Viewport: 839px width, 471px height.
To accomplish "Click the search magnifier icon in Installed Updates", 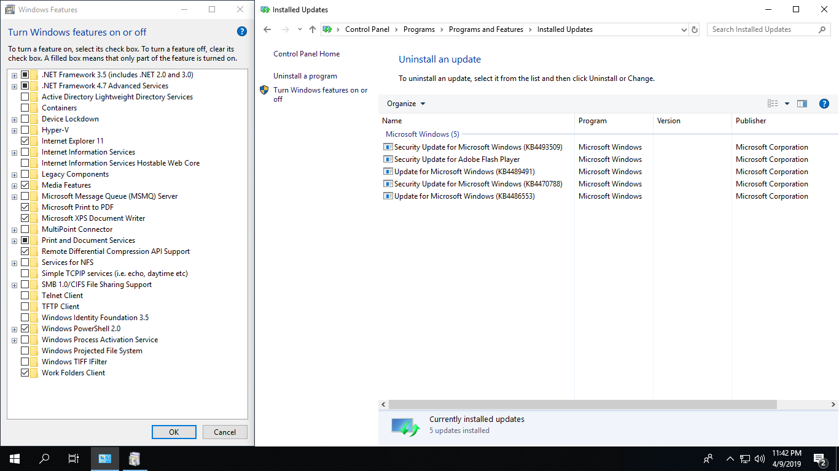I will click(x=822, y=29).
